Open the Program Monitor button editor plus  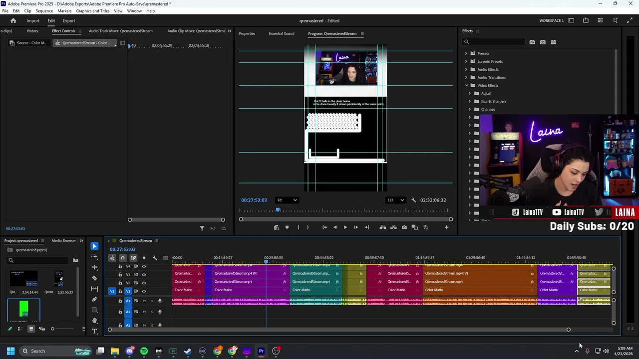click(x=446, y=227)
